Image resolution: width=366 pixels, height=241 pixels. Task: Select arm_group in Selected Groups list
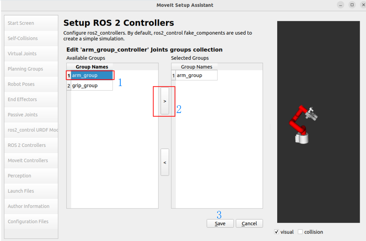pyautogui.click(x=196, y=76)
